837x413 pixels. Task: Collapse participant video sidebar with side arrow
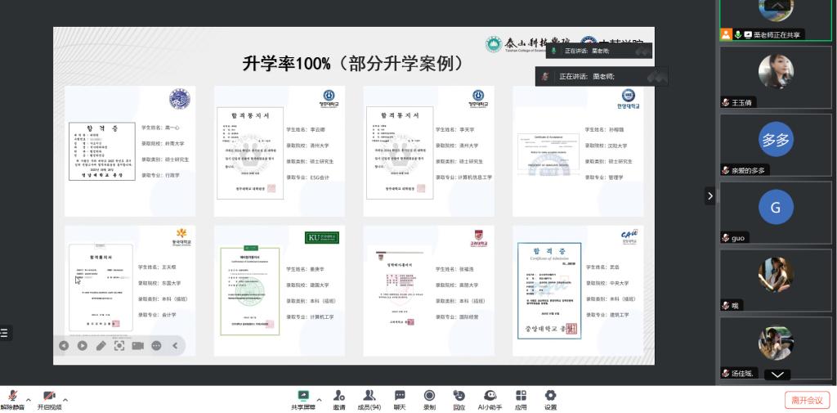point(709,195)
